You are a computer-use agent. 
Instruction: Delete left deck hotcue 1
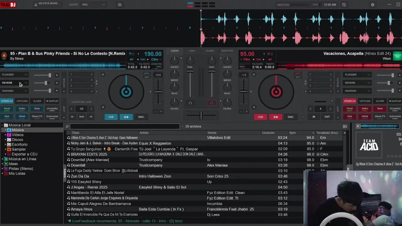click(92, 74)
